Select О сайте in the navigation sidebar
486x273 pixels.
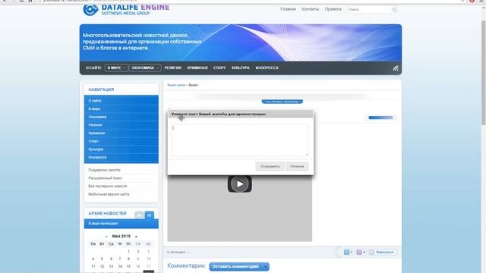tap(121, 101)
